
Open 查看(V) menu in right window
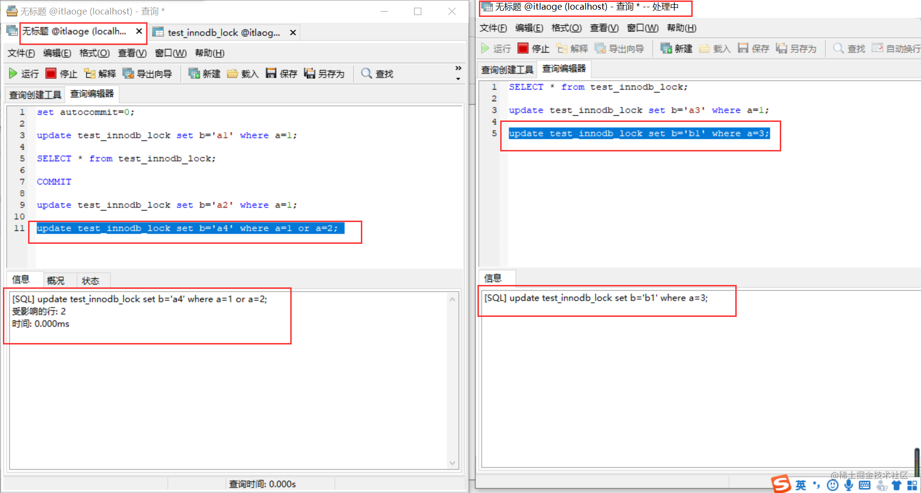[604, 28]
